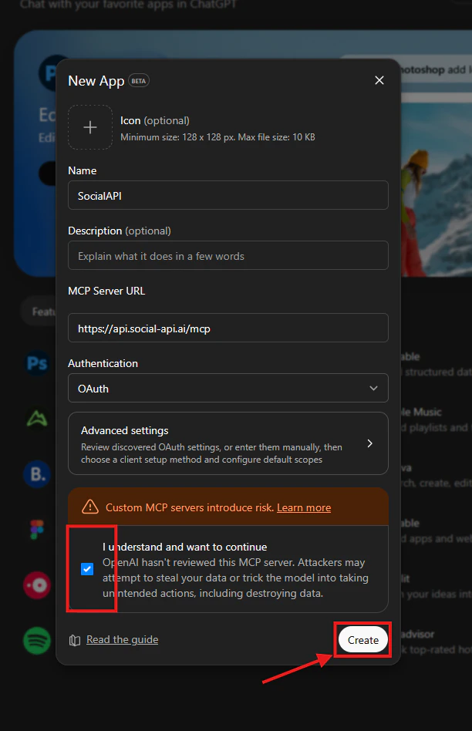Click the warning triangle in the risk banner
This screenshot has width=472, height=731.
tap(89, 507)
